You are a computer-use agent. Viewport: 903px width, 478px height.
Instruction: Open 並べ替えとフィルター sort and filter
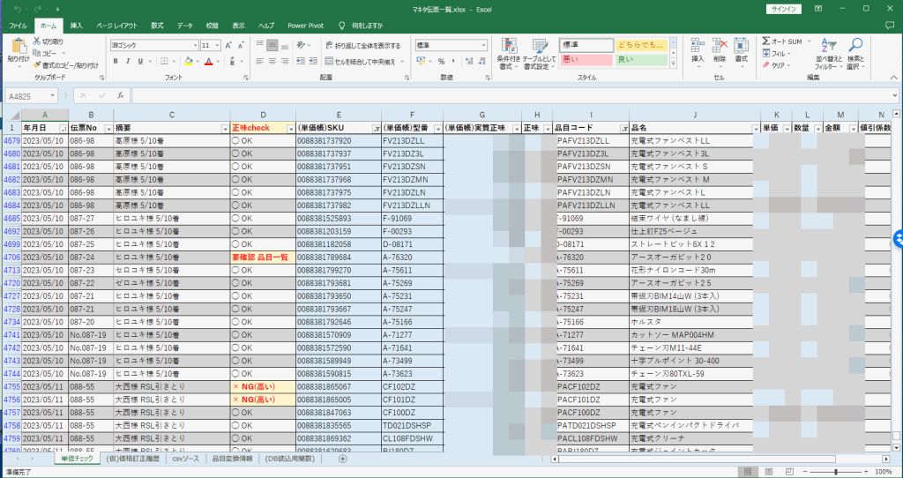tap(827, 46)
